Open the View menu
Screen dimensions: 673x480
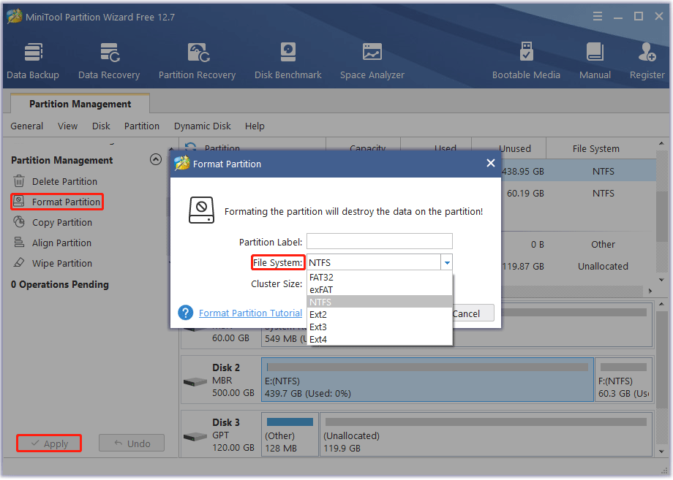pyautogui.click(x=68, y=126)
